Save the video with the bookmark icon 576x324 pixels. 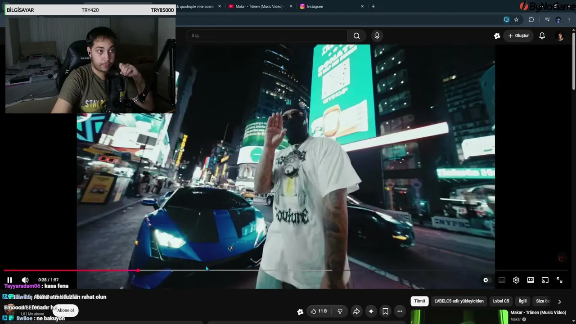(385, 311)
